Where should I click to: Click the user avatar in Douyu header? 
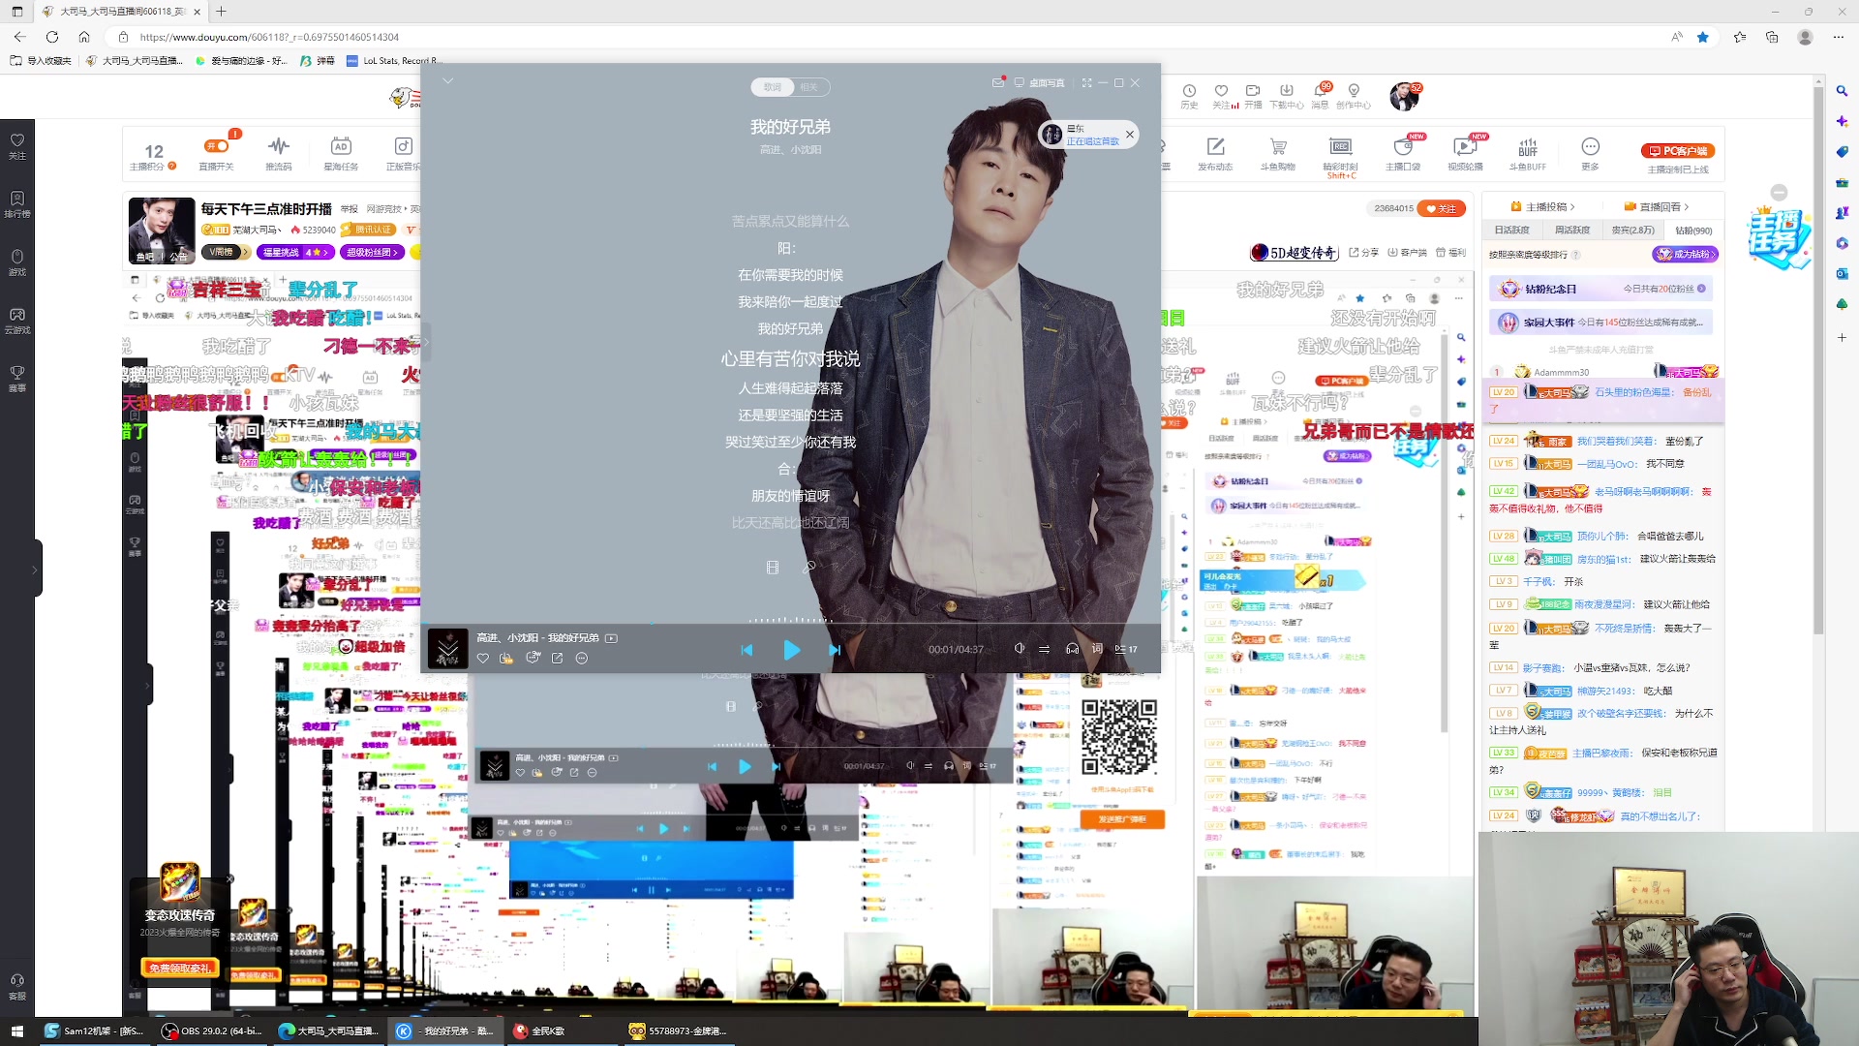pos(1404,97)
